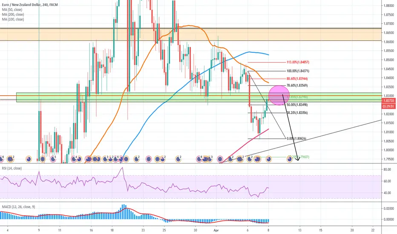Click date 16 on the time axis
The image size is (397, 234).
91,230
